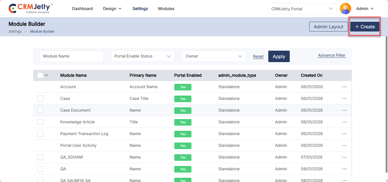This screenshot has height=182, width=388.
Task: Click the Module Name search field
Action: click(71, 56)
